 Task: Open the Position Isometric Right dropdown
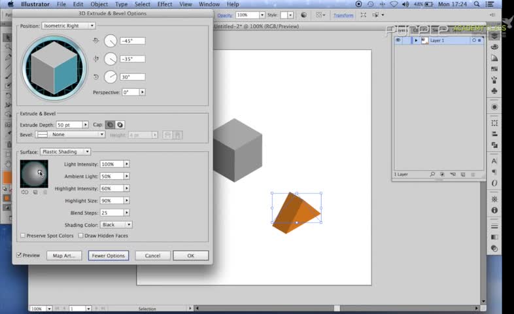pyautogui.click(x=69, y=26)
